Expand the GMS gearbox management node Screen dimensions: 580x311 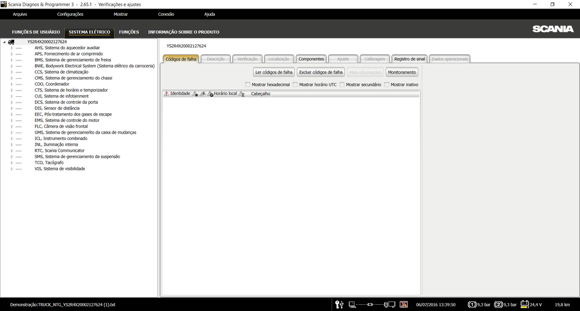pyautogui.click(x=12, y=133)
